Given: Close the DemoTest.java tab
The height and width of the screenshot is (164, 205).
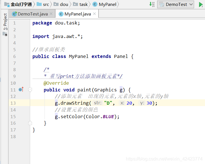Looking at the screenshot, I should (x=51, y=14).
